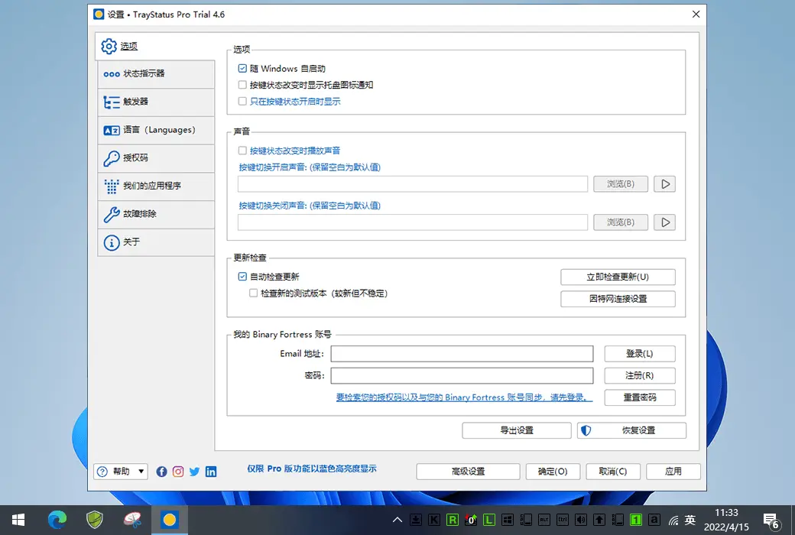The height and width of the screenshot is (535, 795).
Task: Click the green R status tray icon
Action: tap(453, 520)
